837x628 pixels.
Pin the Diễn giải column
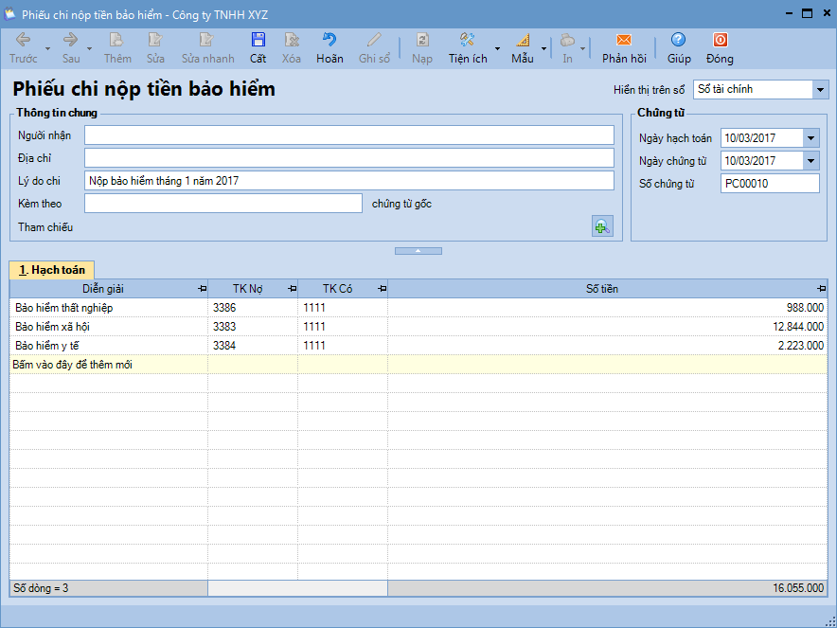[201, 289]
